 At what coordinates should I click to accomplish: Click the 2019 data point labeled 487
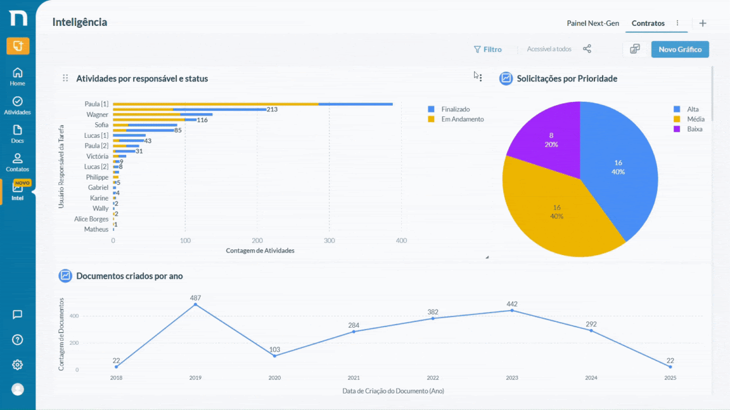[x=196, y=304]
